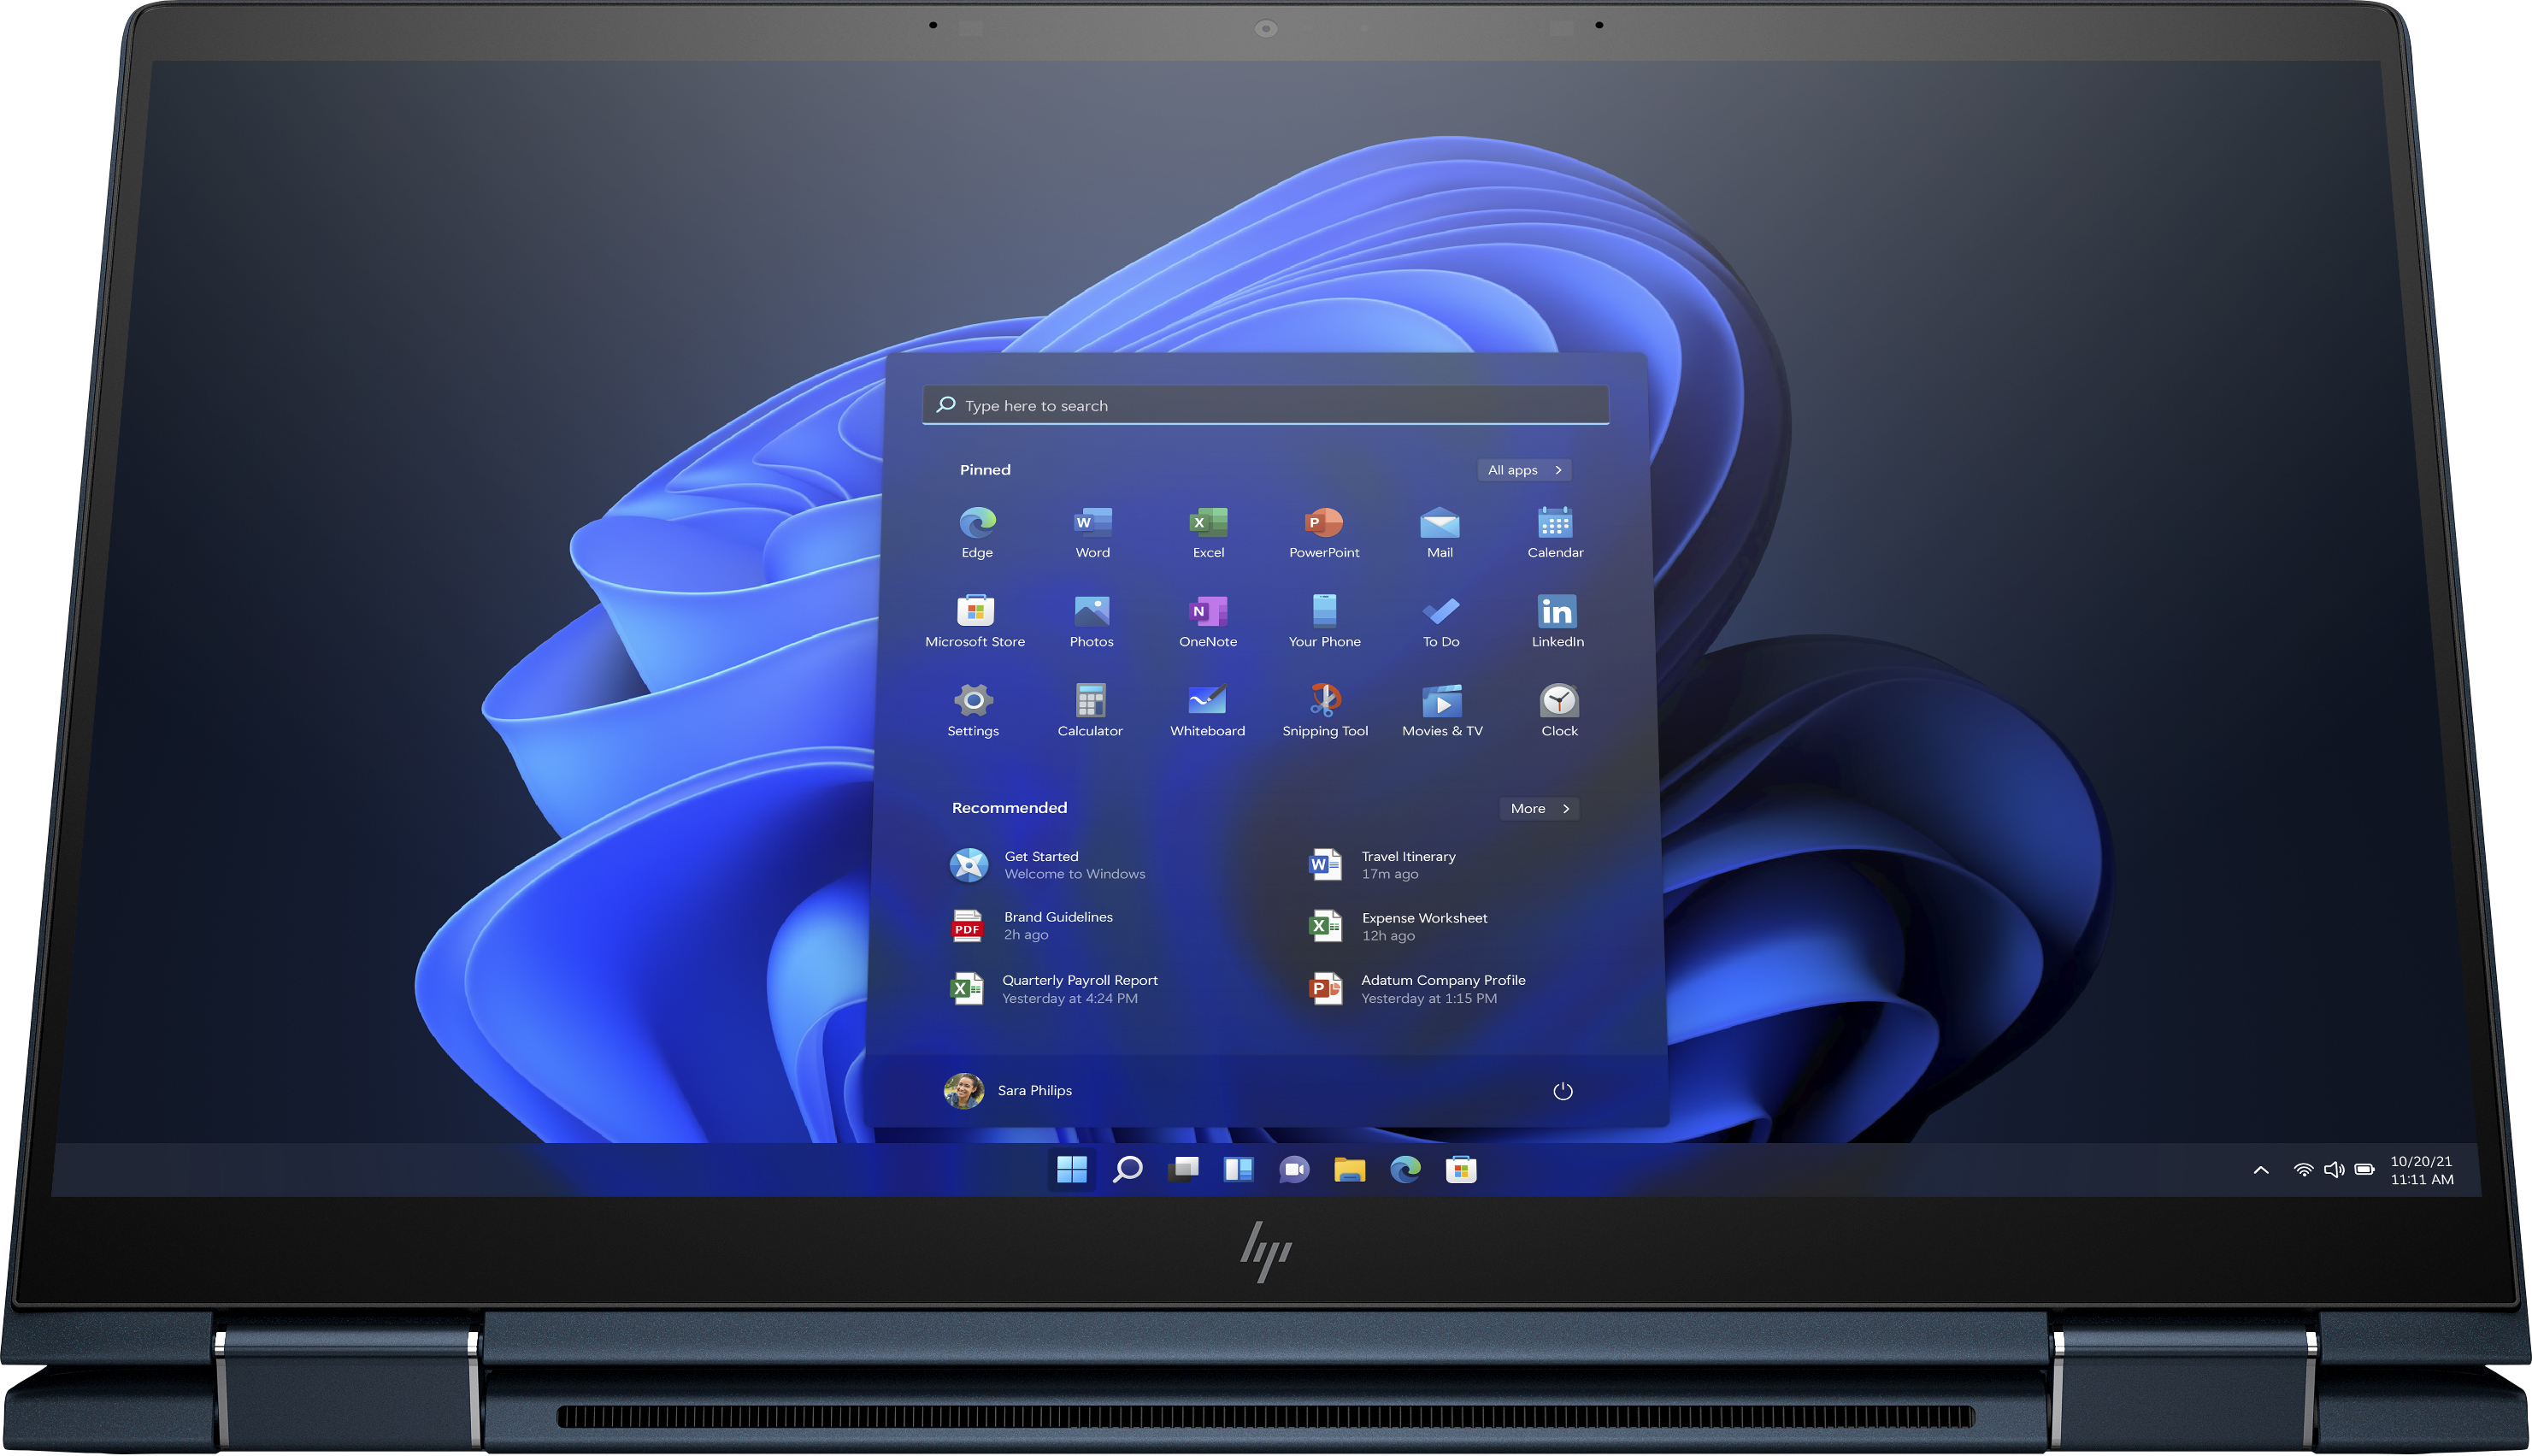Click the battery icon in system tray
Screen dimensions: 2532x1456
[2364, 1170]
